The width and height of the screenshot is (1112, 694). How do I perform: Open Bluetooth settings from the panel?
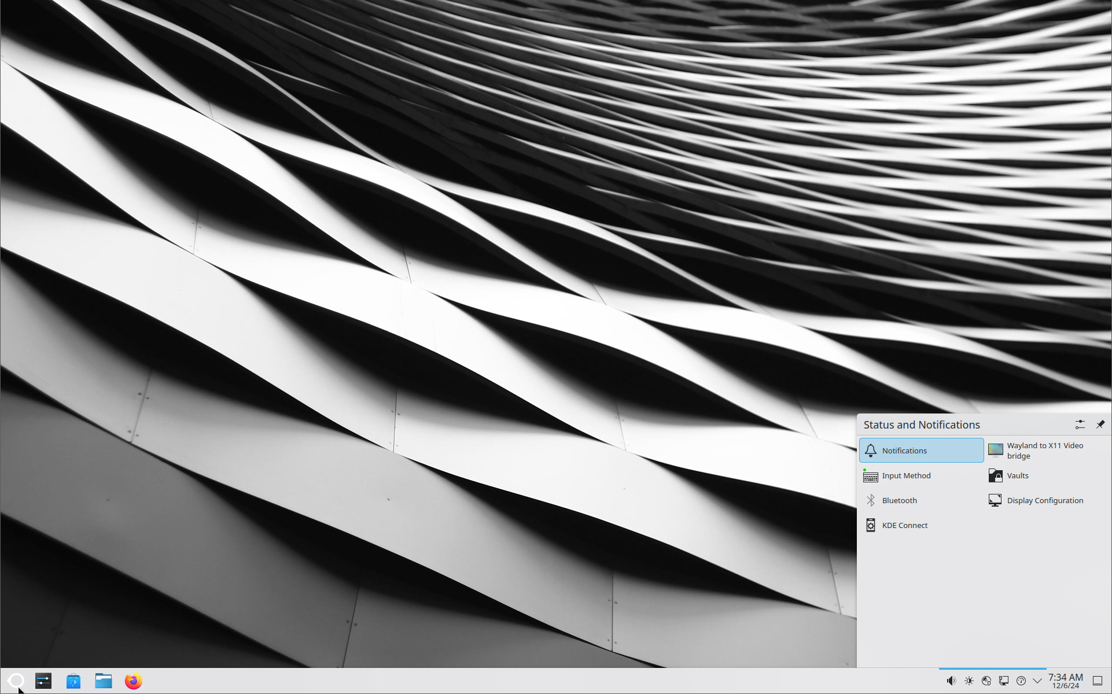pos(899,500)
